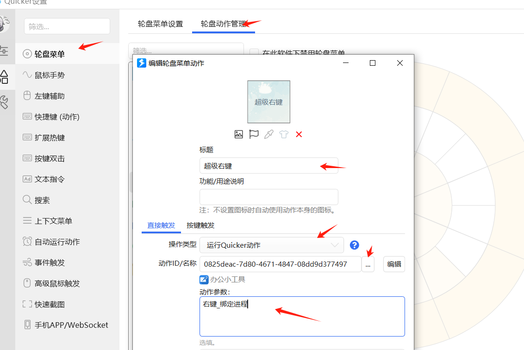This screenshot has height=350, width=524.
Task: Choose an image for the action icon
Action: tap(238, 134)
